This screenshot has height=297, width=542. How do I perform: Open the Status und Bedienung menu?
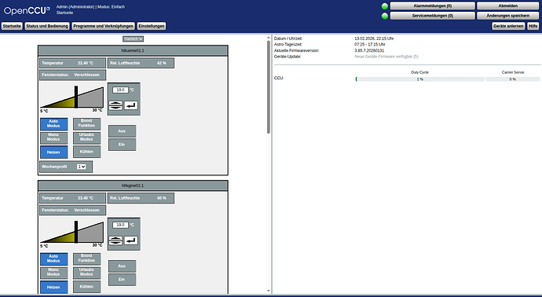[47, 26]
